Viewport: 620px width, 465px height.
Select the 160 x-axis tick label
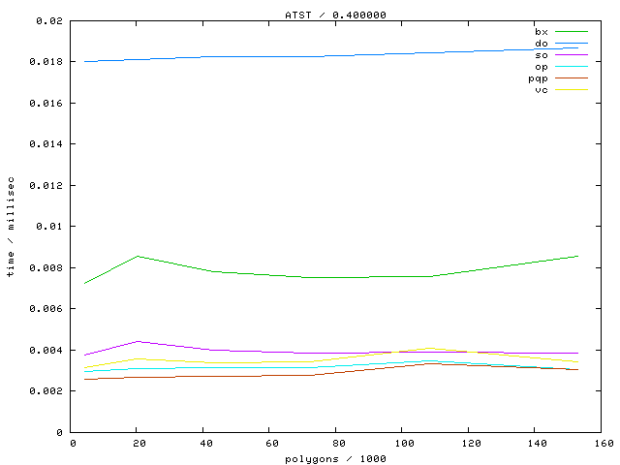(x=600, y=444)
